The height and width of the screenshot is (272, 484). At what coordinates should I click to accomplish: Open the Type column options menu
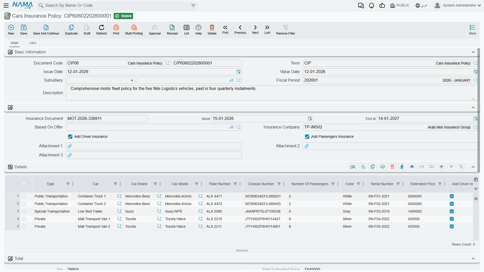point(73,184)
